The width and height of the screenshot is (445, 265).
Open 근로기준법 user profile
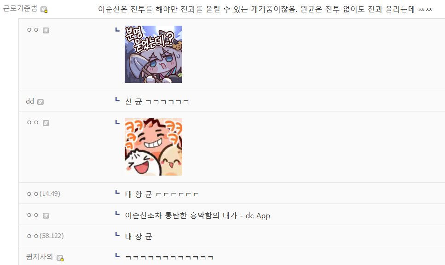pyautogui.click(x=20, y=9)
